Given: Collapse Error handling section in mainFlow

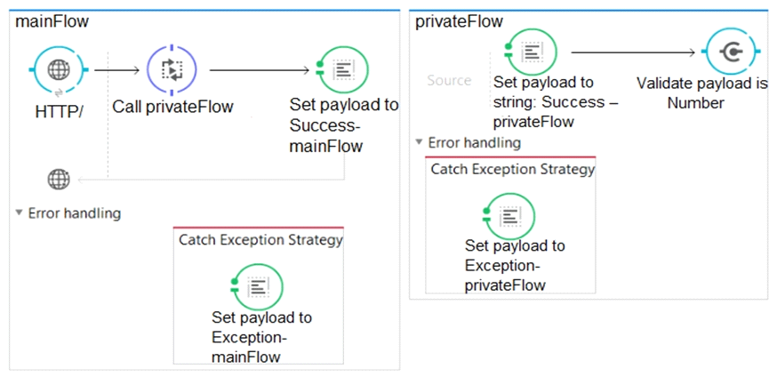Looking at the screenshot, I should (x=19, y=213).
